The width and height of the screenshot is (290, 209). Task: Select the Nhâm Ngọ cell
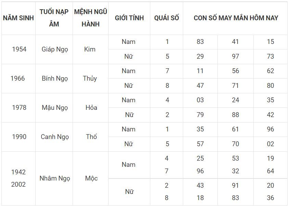[55, 178]
